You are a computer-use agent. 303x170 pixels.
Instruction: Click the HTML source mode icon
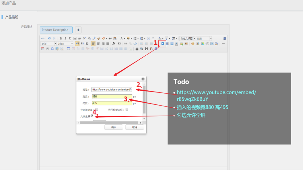click(43, 39)
